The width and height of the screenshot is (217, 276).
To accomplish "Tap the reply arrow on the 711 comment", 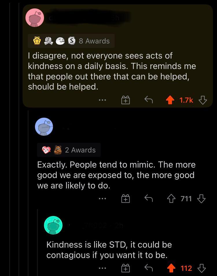I will pos(148,199).
